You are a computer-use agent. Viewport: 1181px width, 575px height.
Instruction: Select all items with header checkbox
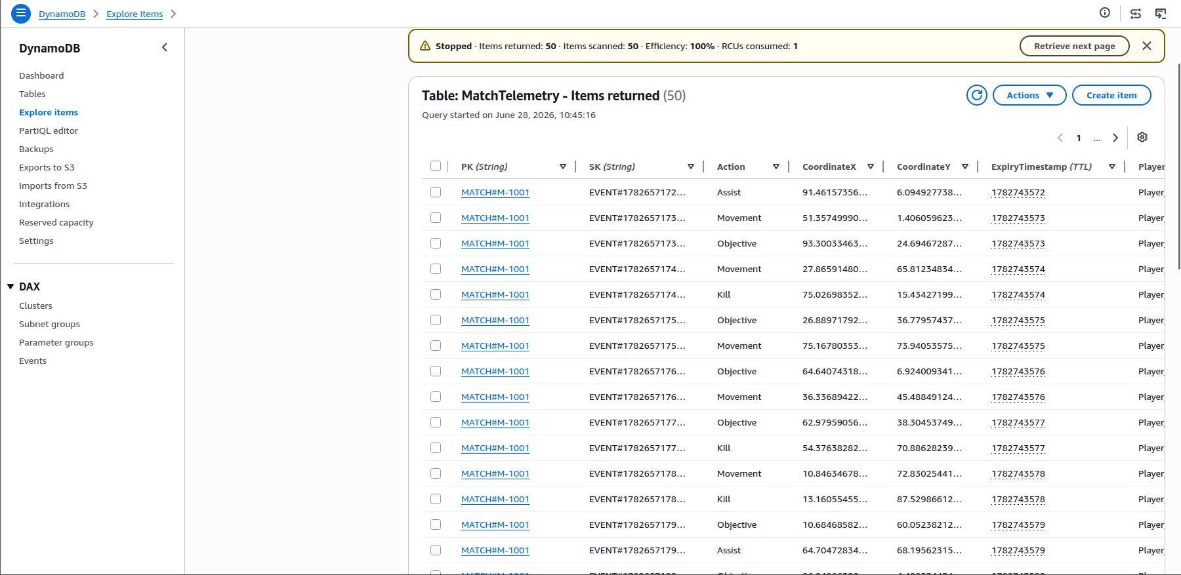click(x=436, y=166)
